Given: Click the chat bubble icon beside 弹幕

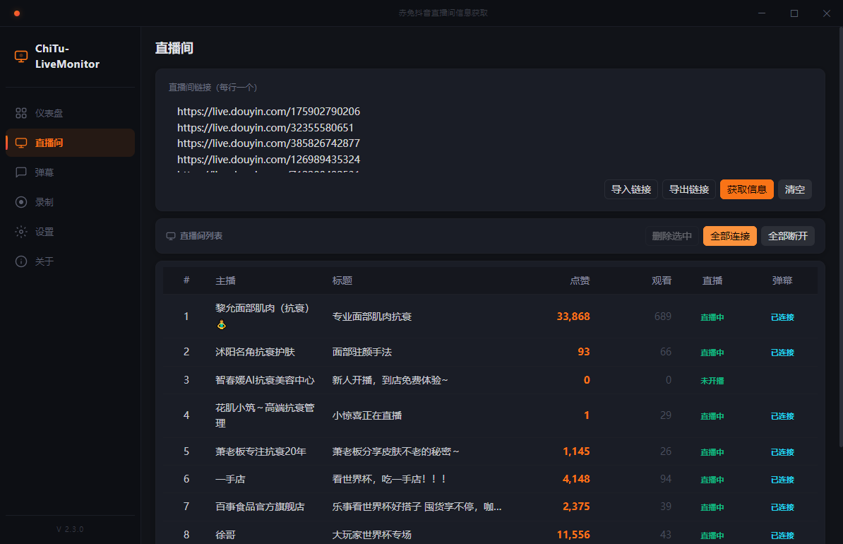Looking at the screenshot, I should (x=21, y=172).
